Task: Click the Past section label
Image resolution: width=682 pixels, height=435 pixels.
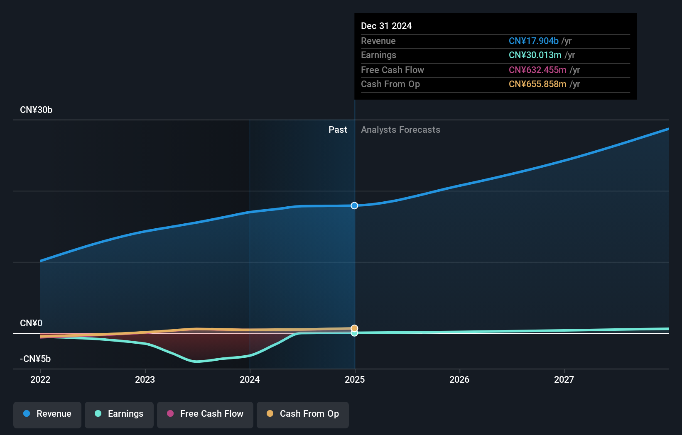Action: pos(338,130)
